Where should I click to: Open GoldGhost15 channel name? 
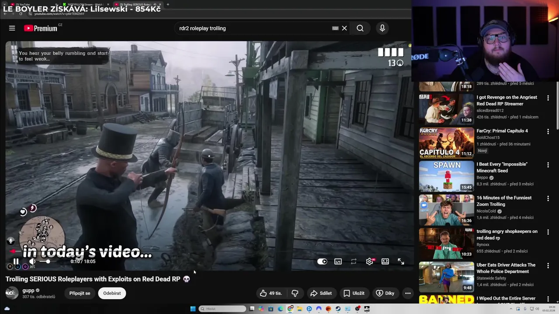coord(488,137)
